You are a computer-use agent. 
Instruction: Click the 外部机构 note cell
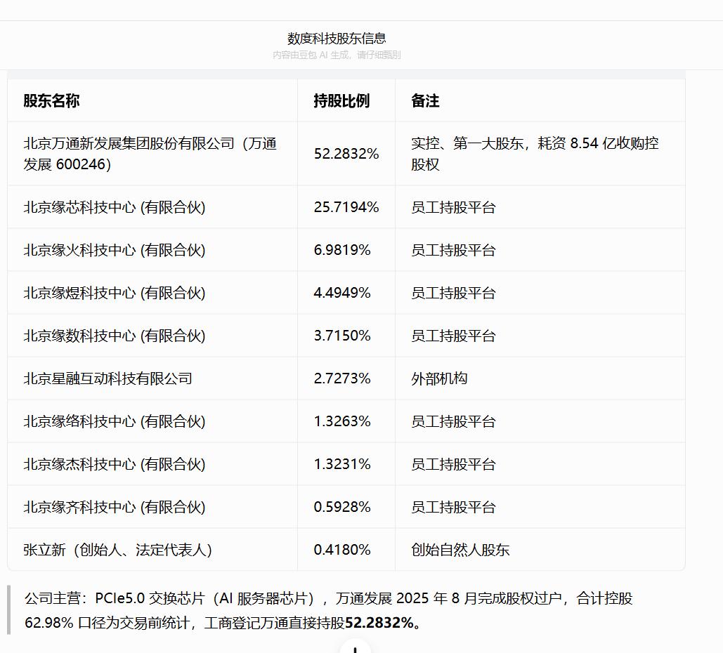(439, 378)
